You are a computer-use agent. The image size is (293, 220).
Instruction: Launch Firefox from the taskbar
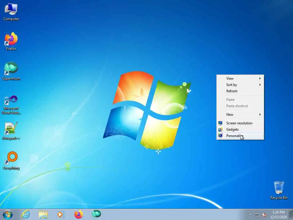point(78,214)
